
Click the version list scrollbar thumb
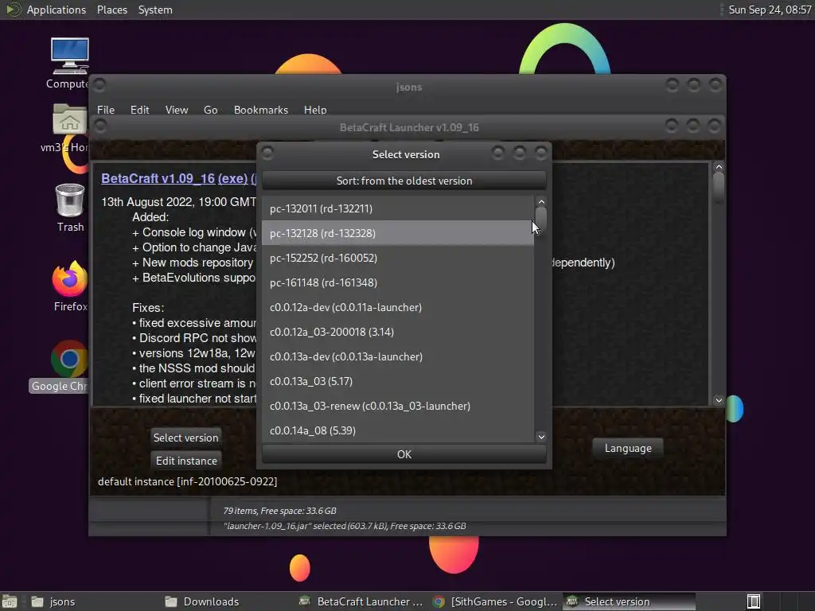point(541,218)
